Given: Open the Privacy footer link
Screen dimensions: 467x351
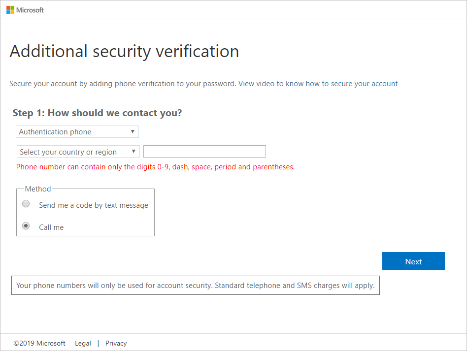Looking at the screenshot, I should pos(116,343).
